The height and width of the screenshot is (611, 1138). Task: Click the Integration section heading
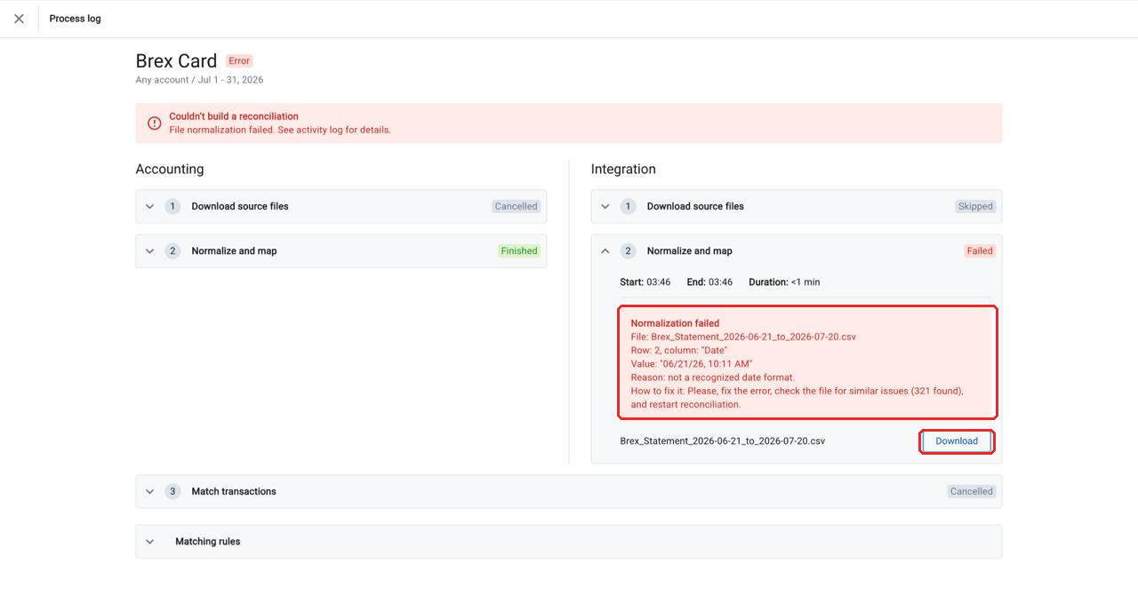623,169
